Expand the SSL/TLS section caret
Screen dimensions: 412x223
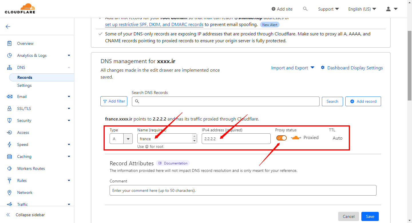[x=69, y=109]
